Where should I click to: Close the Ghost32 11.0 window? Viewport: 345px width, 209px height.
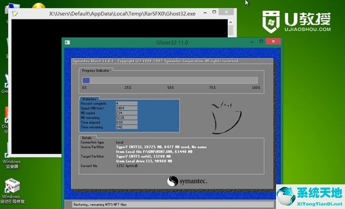pos(273,41)
